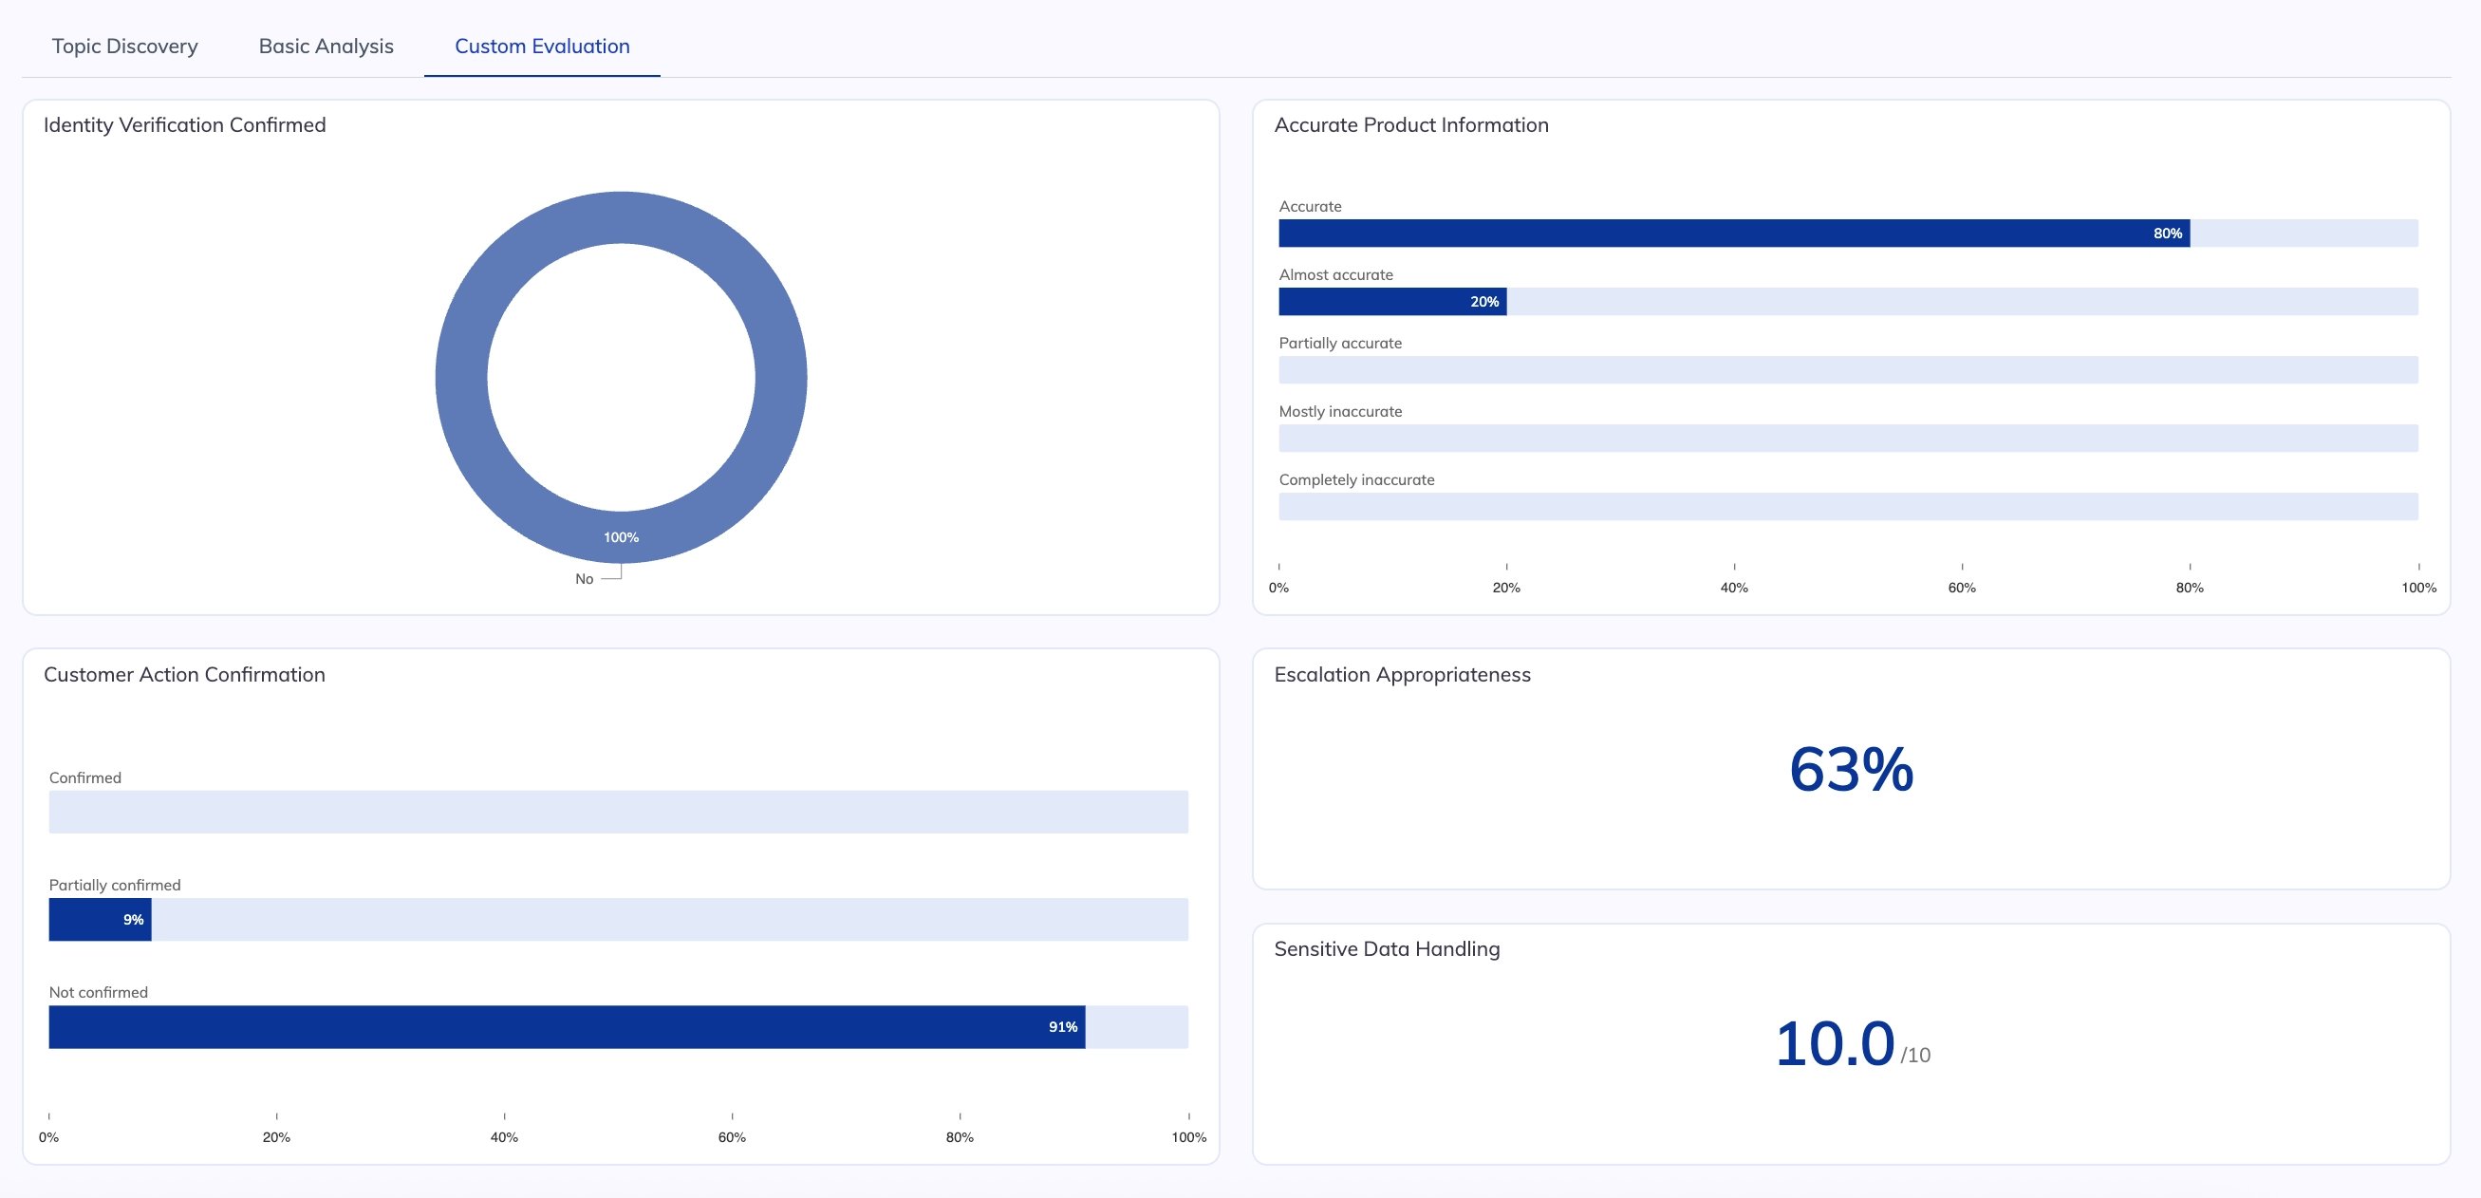The height and width of the screenshot is (1198, 2481).
Task: Click the Sensitive Data Handling title
Action: pyautogui.click(x=1387, y=949)
